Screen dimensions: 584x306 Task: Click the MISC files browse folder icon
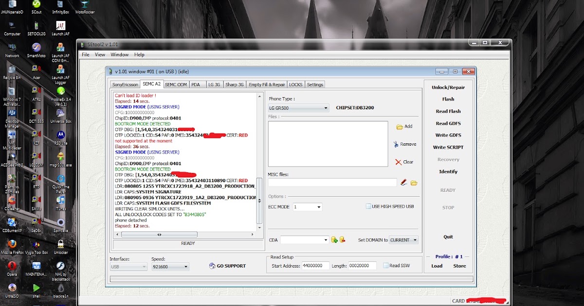[x=414, y=183]
